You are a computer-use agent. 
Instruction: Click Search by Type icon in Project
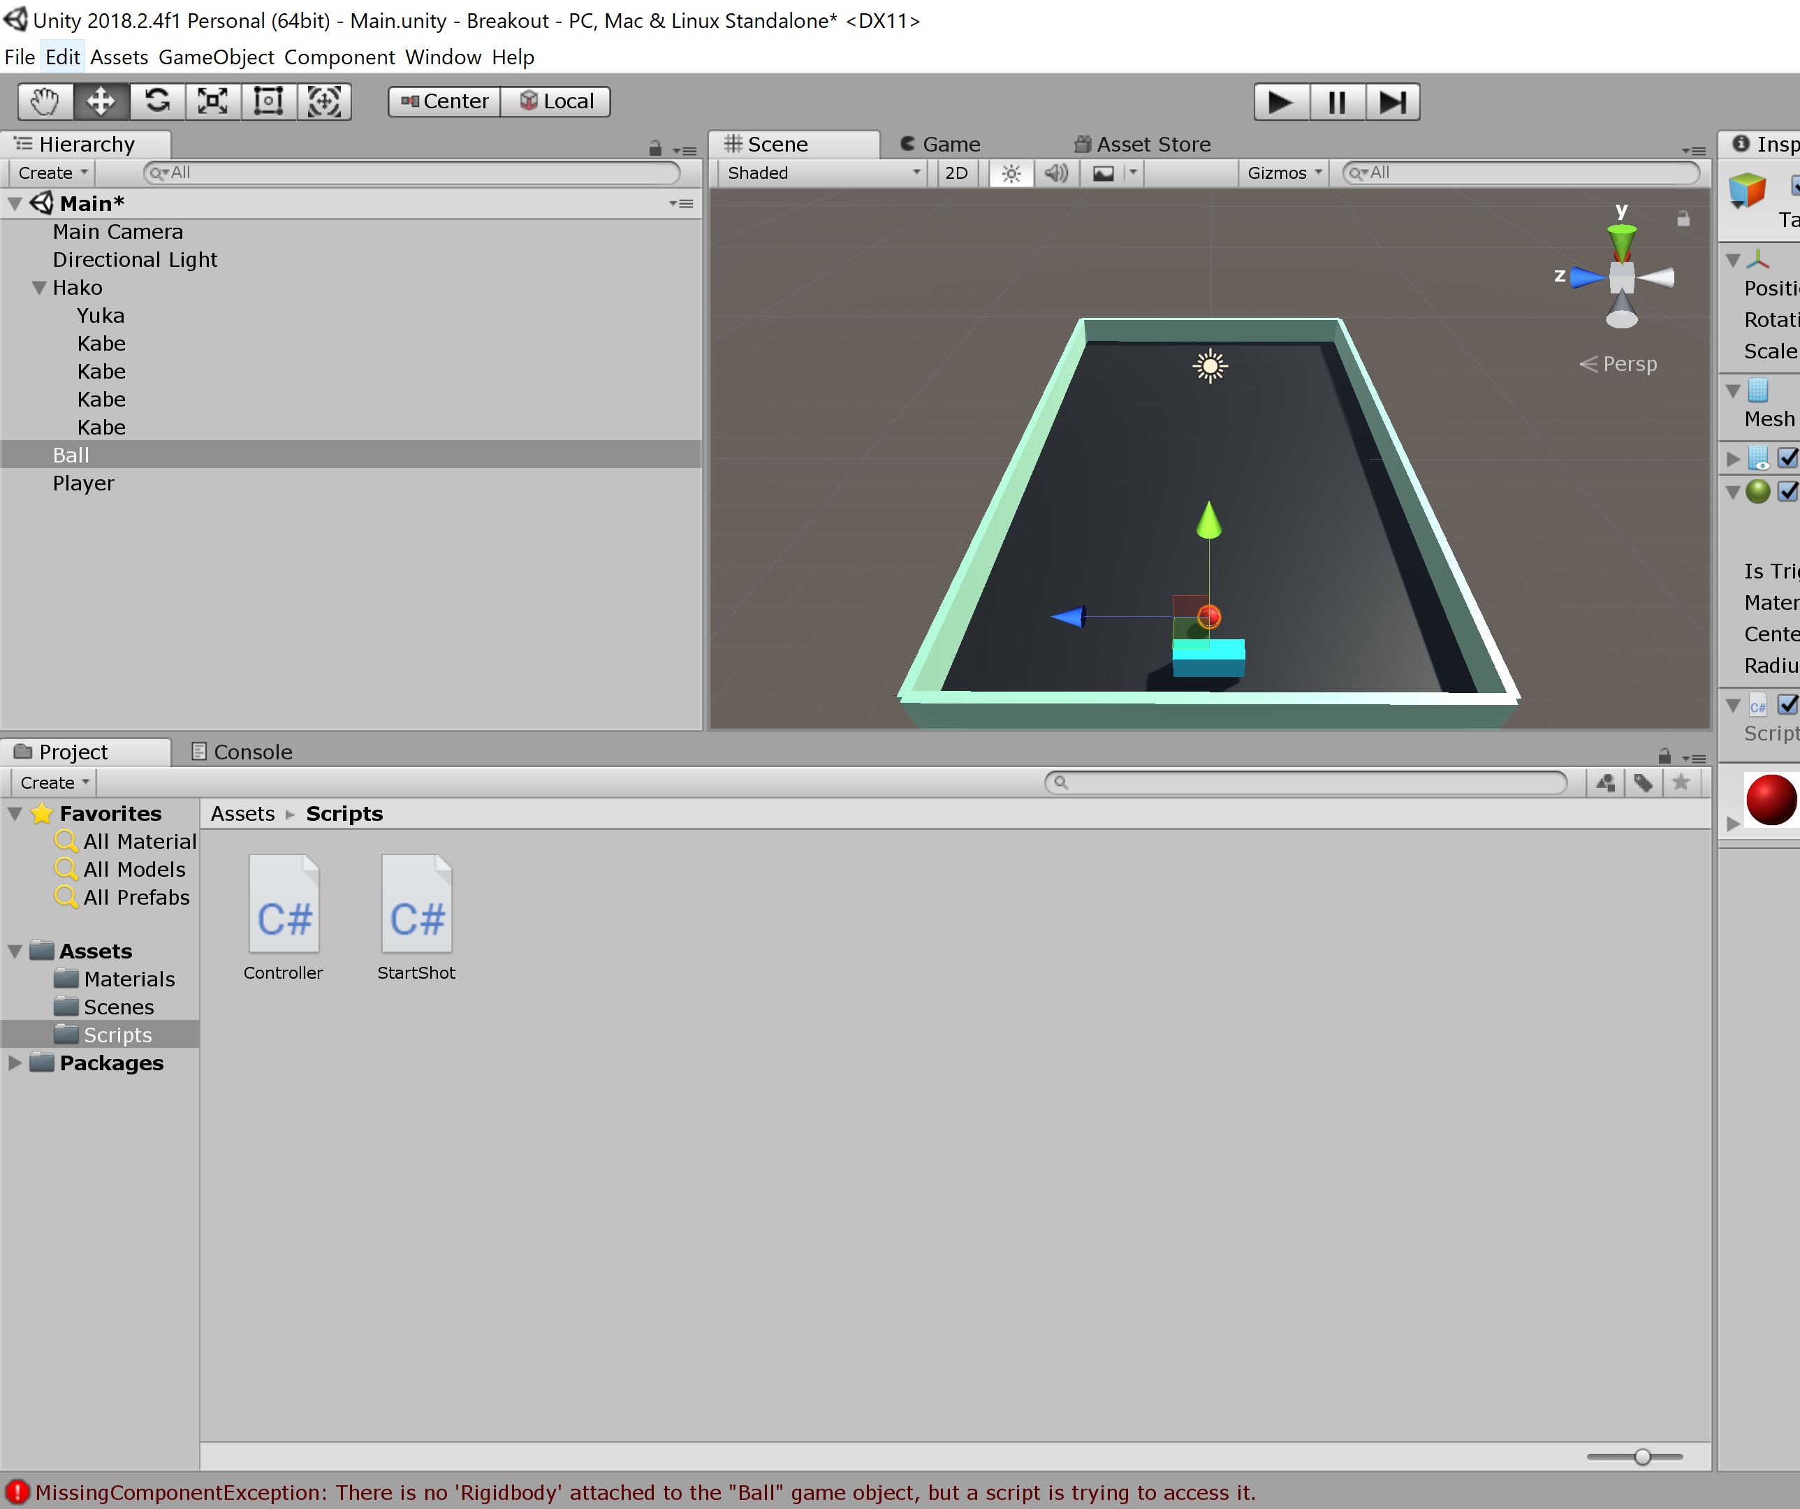click(x=1605, y=782)
